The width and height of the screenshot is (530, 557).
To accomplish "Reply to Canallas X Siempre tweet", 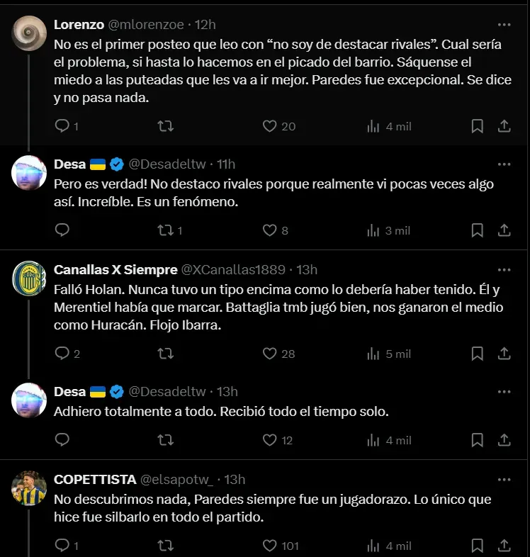I will point(63,354).
